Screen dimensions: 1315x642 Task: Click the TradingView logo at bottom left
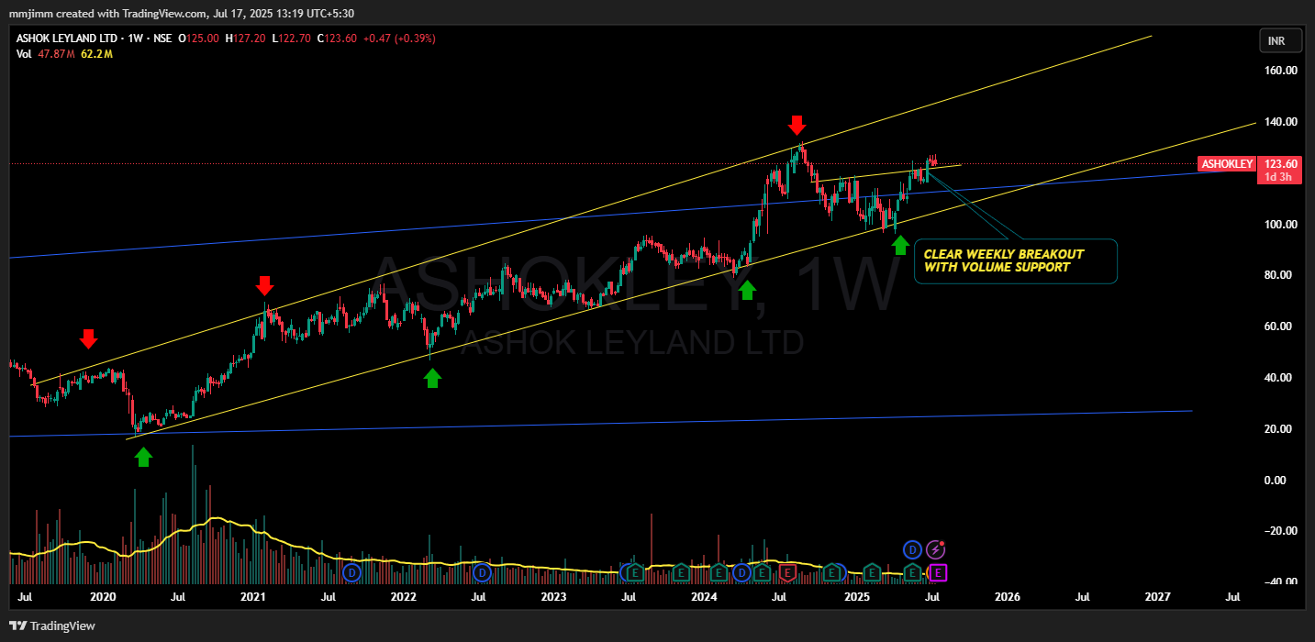54,625
